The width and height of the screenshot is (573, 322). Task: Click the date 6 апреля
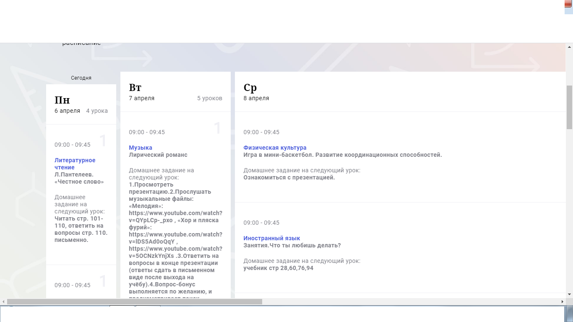point(67,111)
